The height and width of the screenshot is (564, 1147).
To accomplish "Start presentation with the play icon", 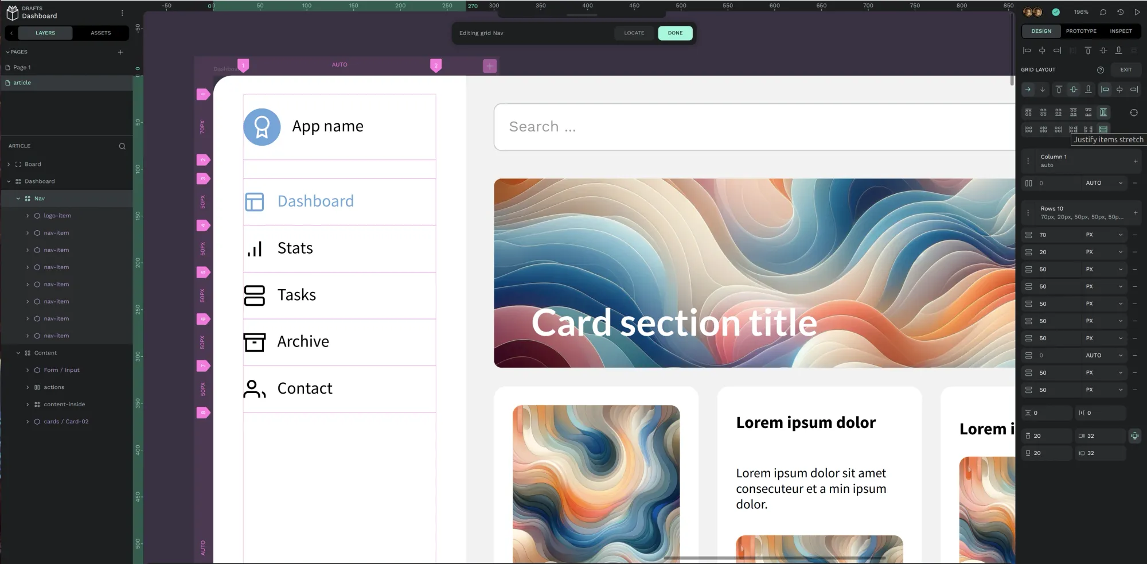I will click(x=1137, y=12).
